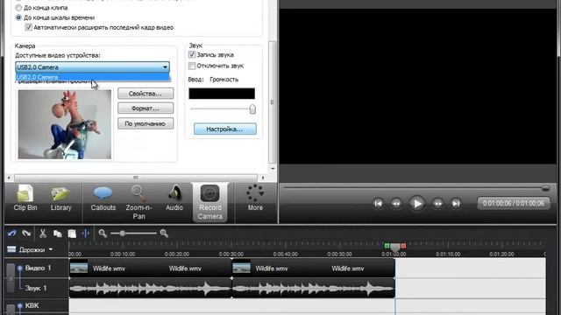Screen dimensions: 561x315
Task: Click the Настройка... button
Action: (225, 129)
